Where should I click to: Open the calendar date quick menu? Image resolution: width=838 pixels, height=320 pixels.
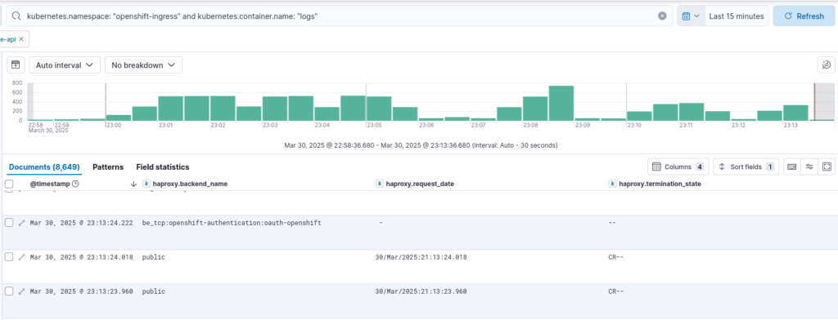(691, 16)
